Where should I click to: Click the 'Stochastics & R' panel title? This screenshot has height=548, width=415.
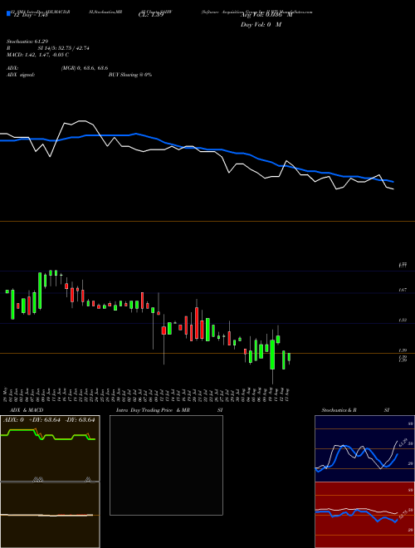(339, 410)
